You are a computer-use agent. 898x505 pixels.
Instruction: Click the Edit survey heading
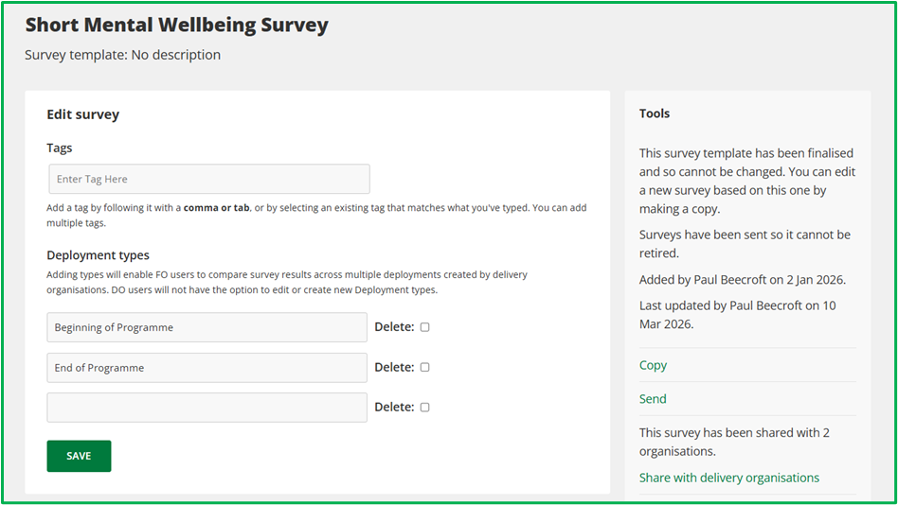[x=83, y=114]
